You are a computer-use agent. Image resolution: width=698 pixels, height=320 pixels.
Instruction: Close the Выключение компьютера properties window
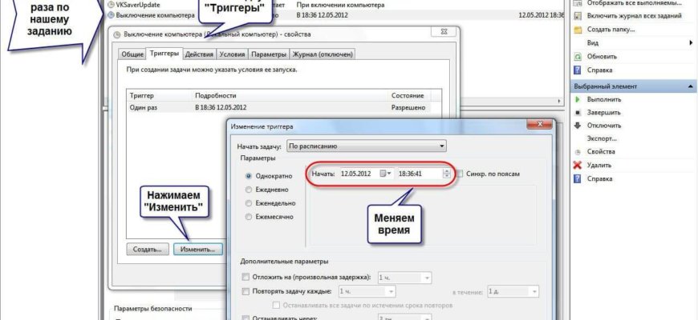point(443,32)
